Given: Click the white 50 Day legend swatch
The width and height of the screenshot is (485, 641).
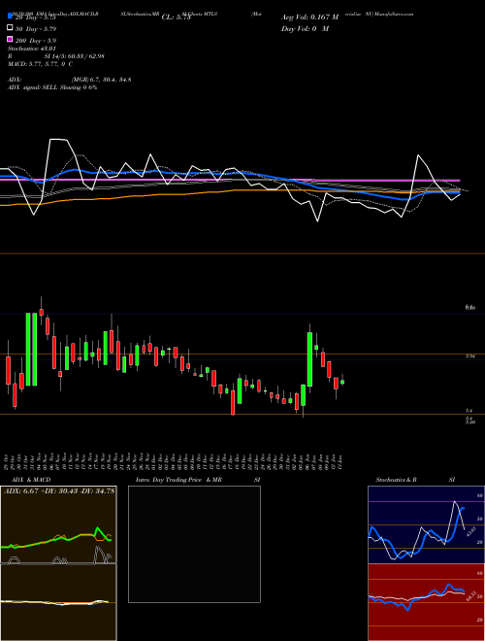Looking at the screenshot, I should pyautogui.click(x=10, y=28).
